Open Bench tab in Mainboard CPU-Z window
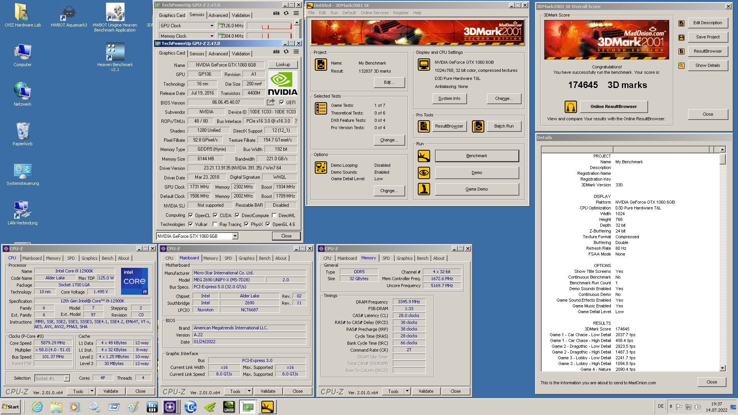Viewport: 738px width, 415px height. 264,258
